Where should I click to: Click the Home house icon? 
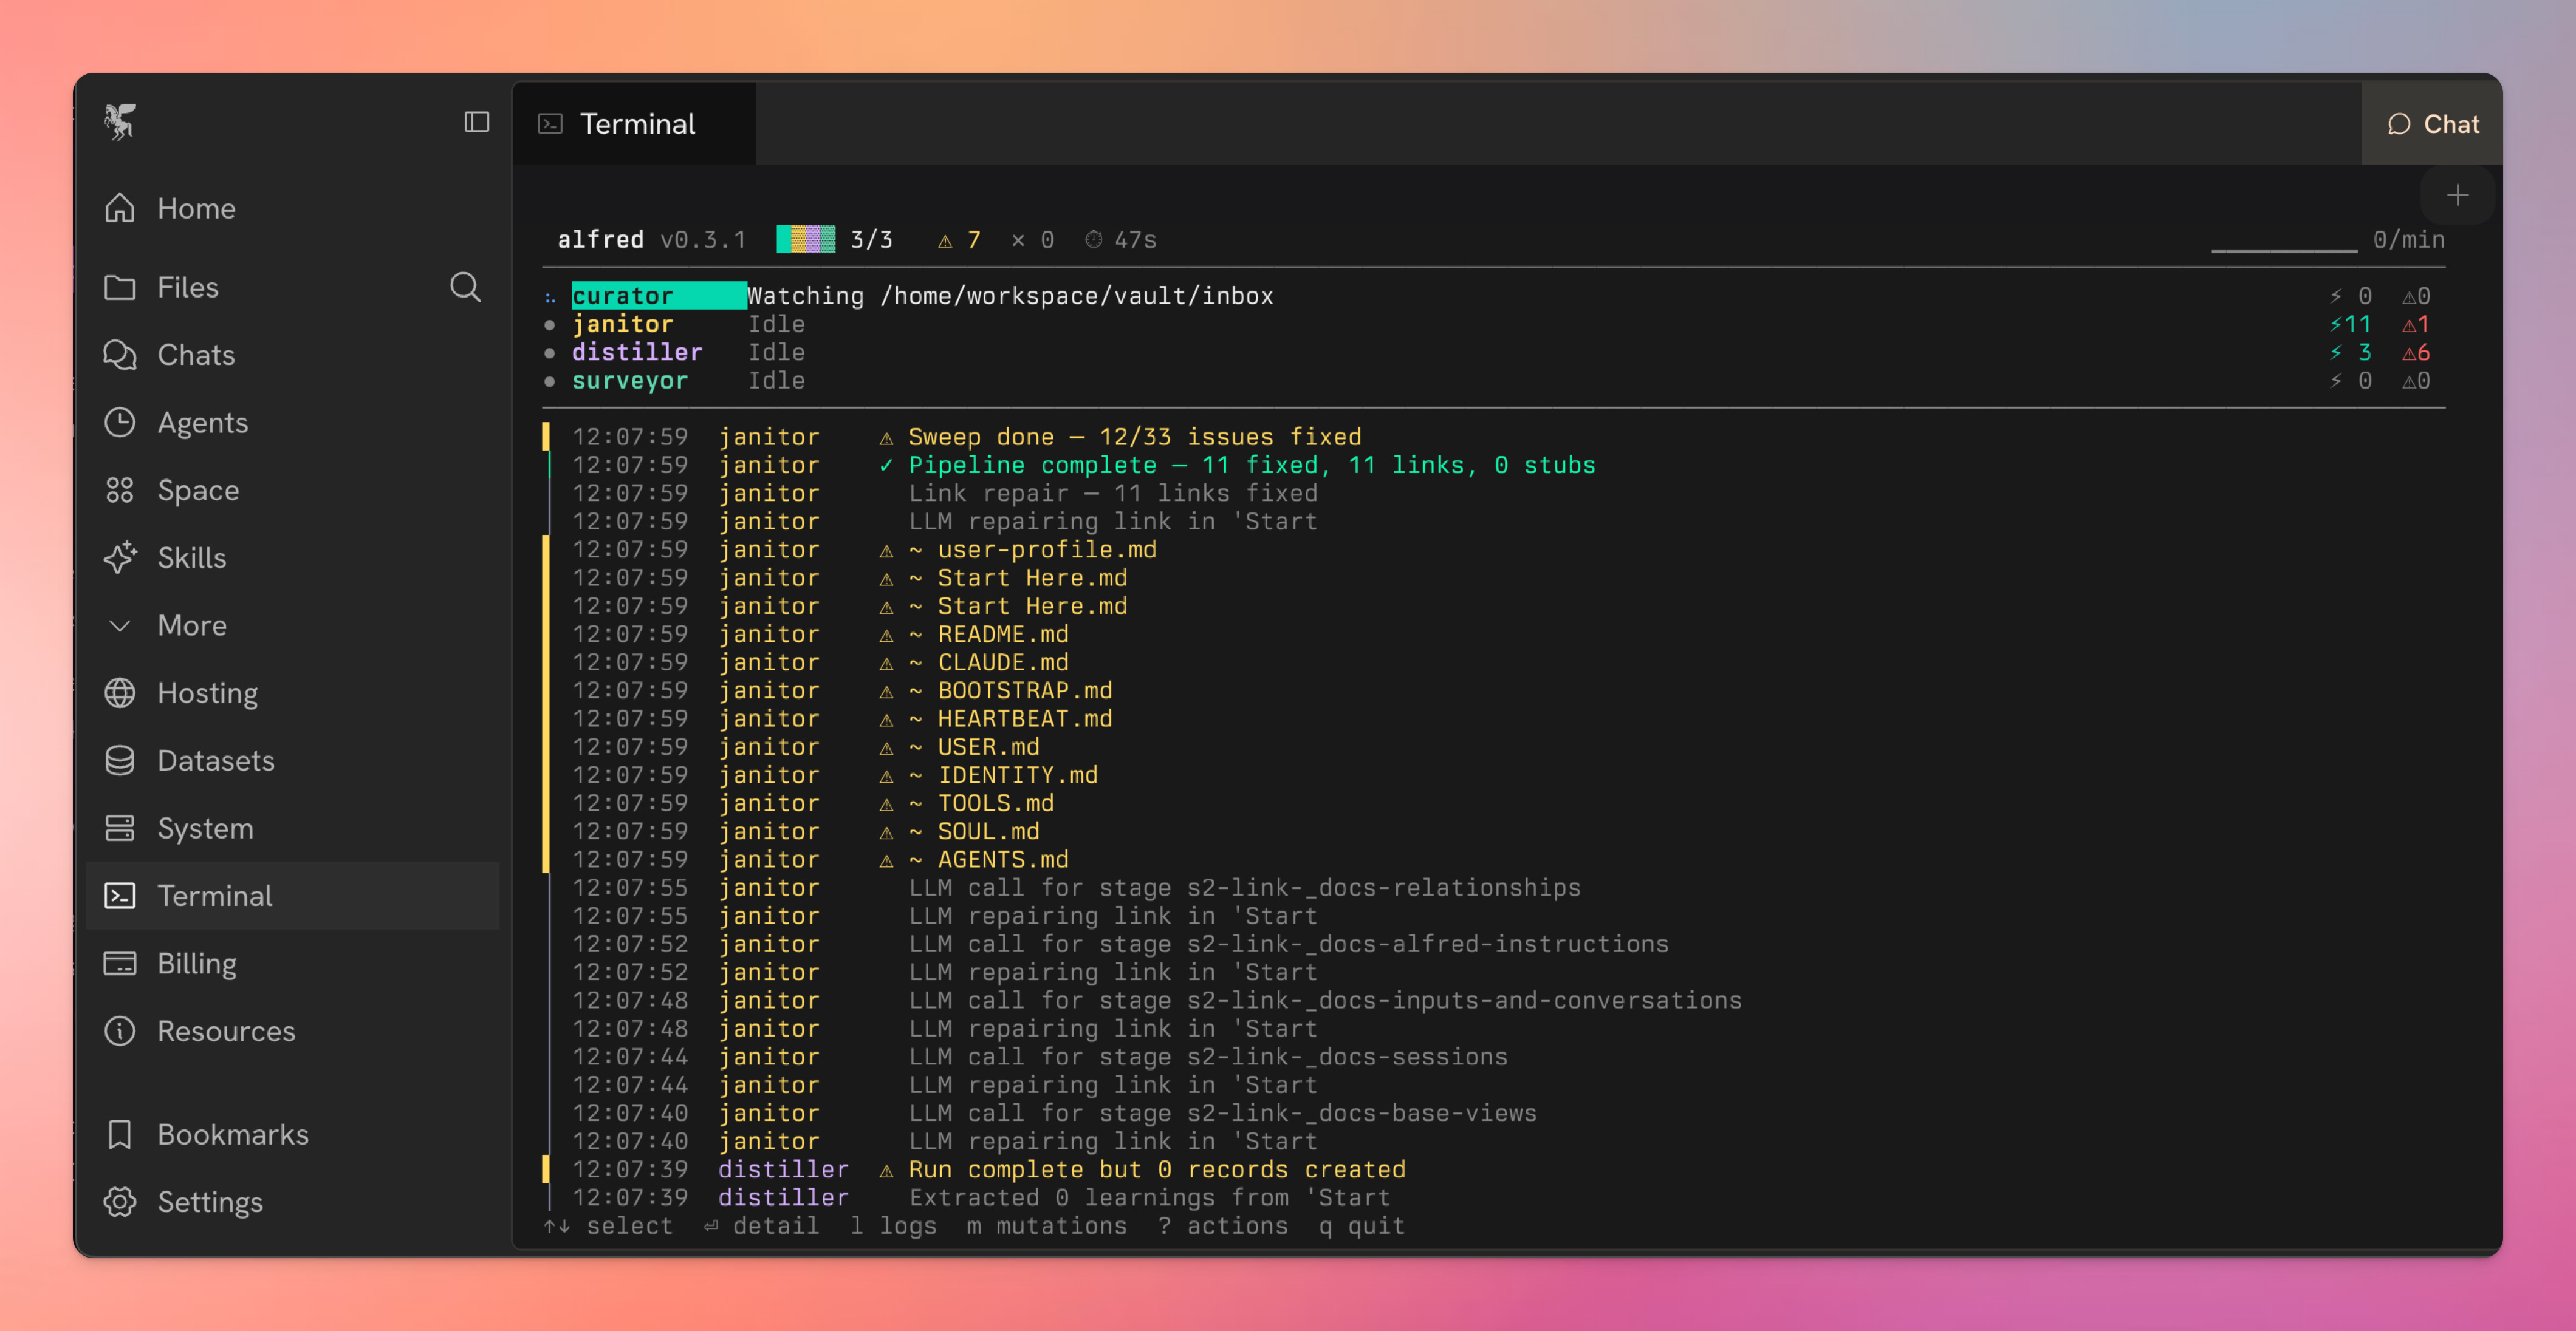click(120, 208)
